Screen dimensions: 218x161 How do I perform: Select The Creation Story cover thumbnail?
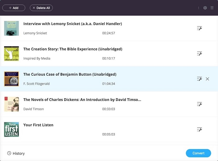point(12,54)
